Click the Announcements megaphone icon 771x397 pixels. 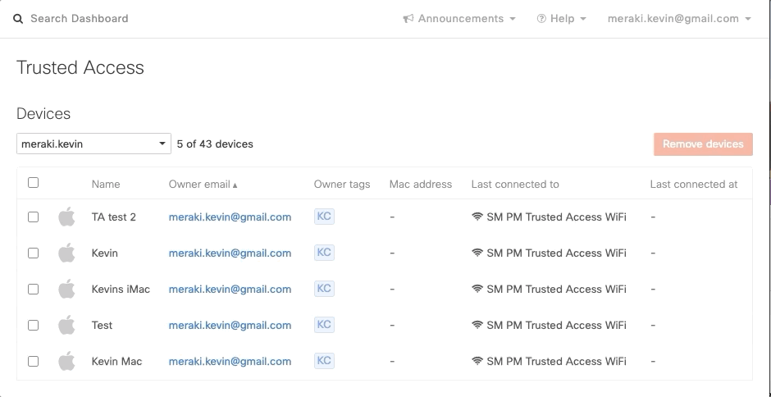pos(408,19)
